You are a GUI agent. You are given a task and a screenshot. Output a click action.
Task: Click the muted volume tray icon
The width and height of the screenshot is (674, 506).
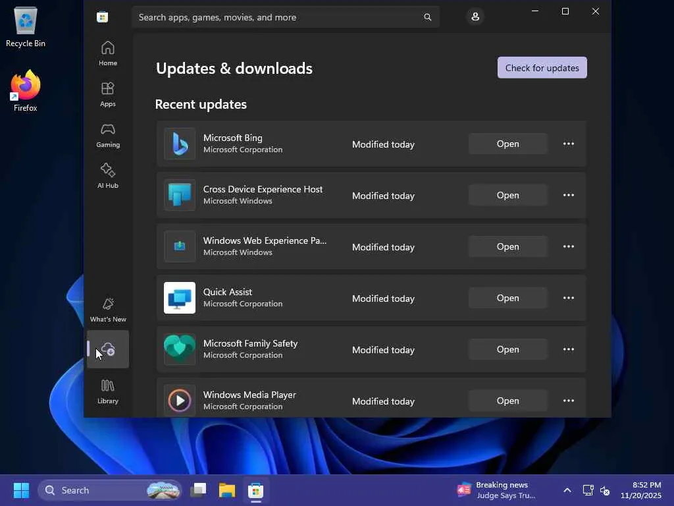point(605,490)
